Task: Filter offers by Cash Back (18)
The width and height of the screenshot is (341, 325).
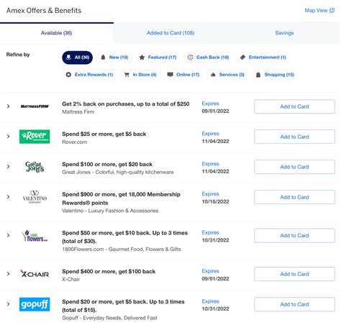Action: pyautogui.click(x=208, y=58)
